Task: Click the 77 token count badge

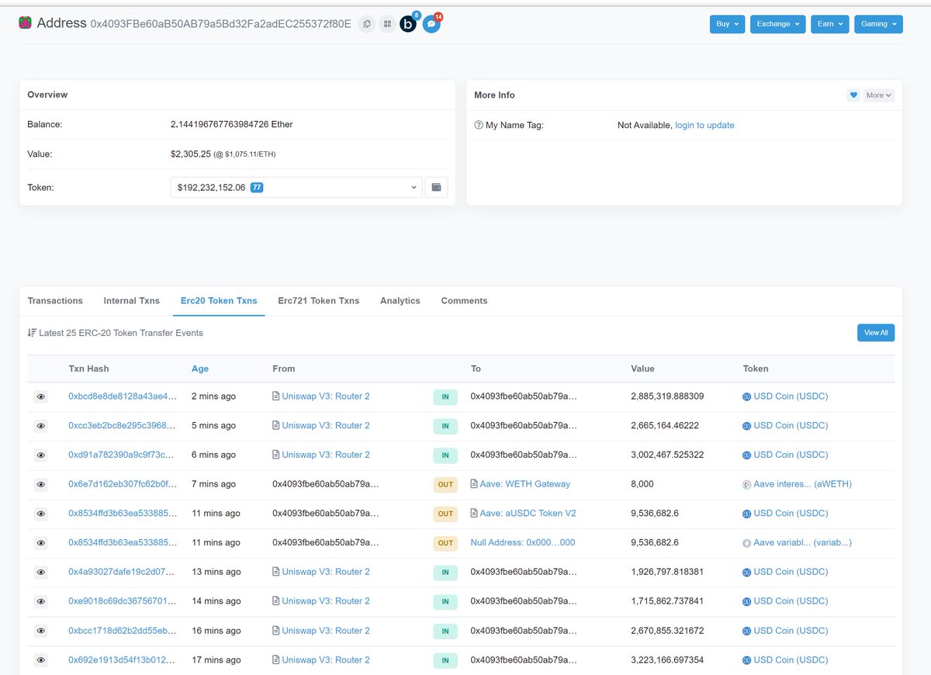Action: pyautogui.click(x=257, y=188)
